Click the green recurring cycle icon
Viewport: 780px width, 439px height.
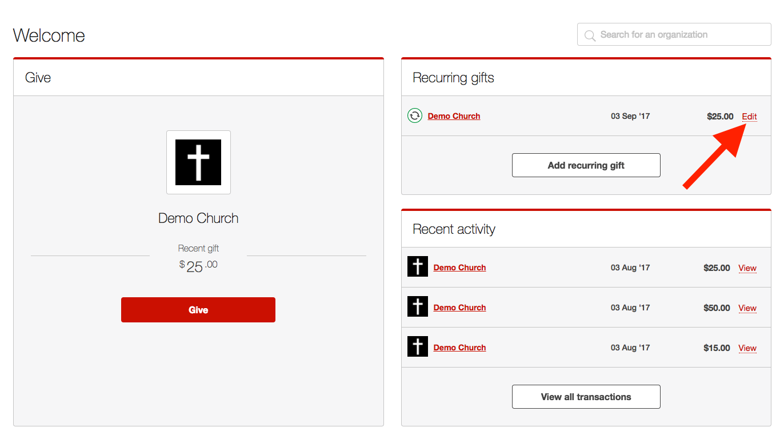coord(415,116)
